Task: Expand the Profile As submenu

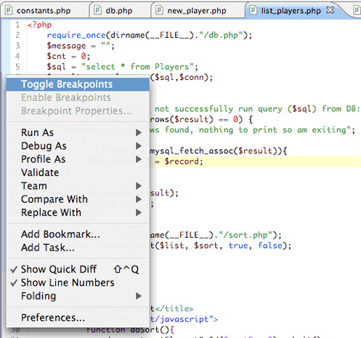Action: (x=78, y=159)
